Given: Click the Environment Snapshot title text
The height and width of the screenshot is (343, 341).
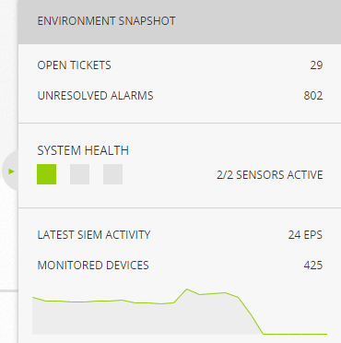Looking at the screenshot, I should coord(106,21).
